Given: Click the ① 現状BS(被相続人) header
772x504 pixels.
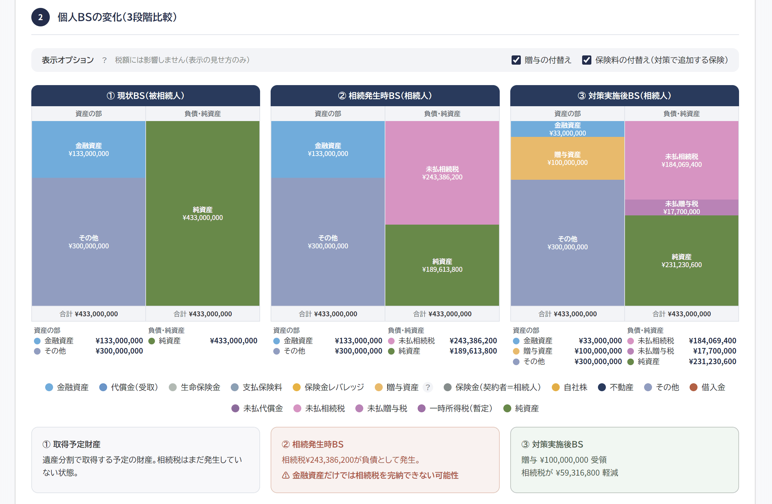Looking at the screenshot, I should coord(146,96).
